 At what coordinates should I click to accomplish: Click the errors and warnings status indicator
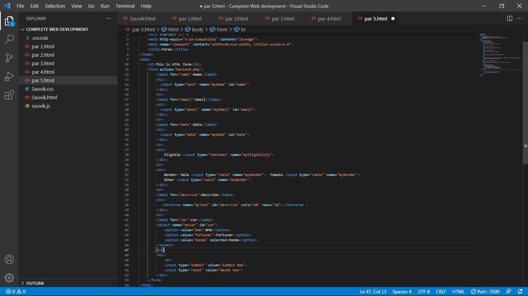pyautogui.click(x=16, y=292)
